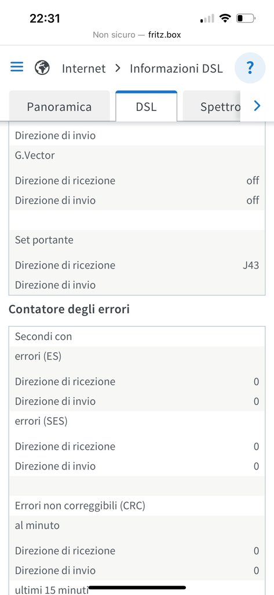The width and height of the screenshot is (274, 595).
Task: Tap the Wi-Fi status icon
Action: (225, 18)
